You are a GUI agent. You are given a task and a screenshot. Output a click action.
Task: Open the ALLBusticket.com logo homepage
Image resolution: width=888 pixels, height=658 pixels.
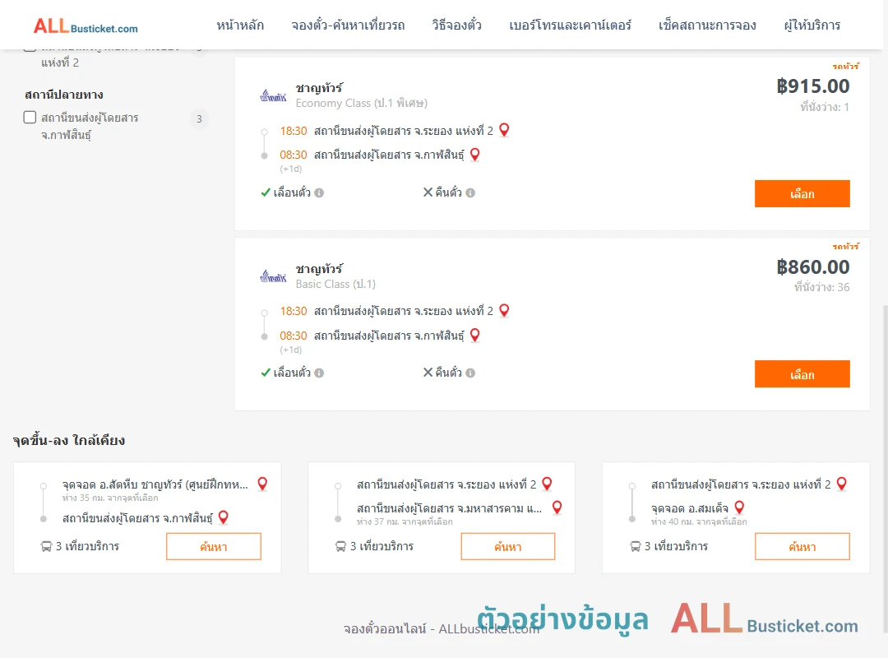tap(86, 25)
